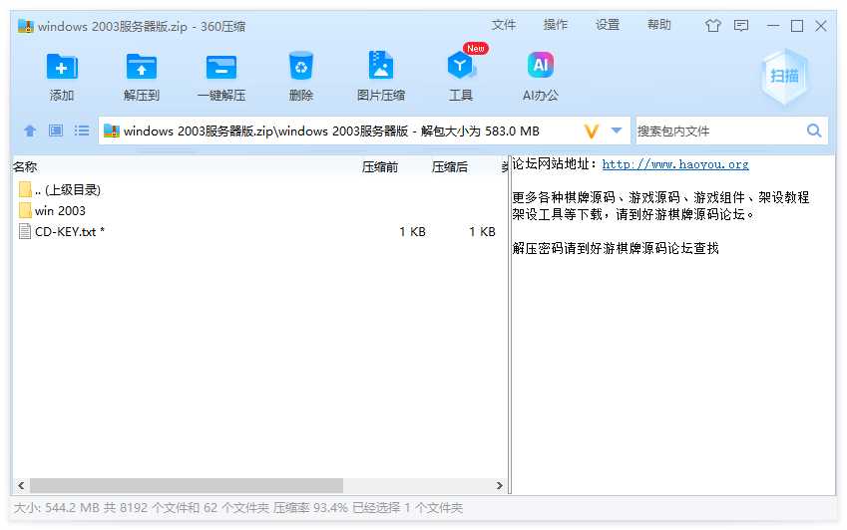The image size is (847, 530).
Task: Switch to list view mode
Action: coord(82,131)
